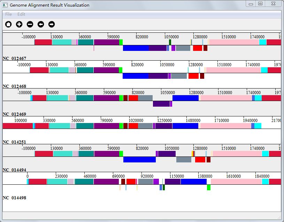
Task: Click the royal blue reverse block in NC_014498
Action: click(161, 187)
